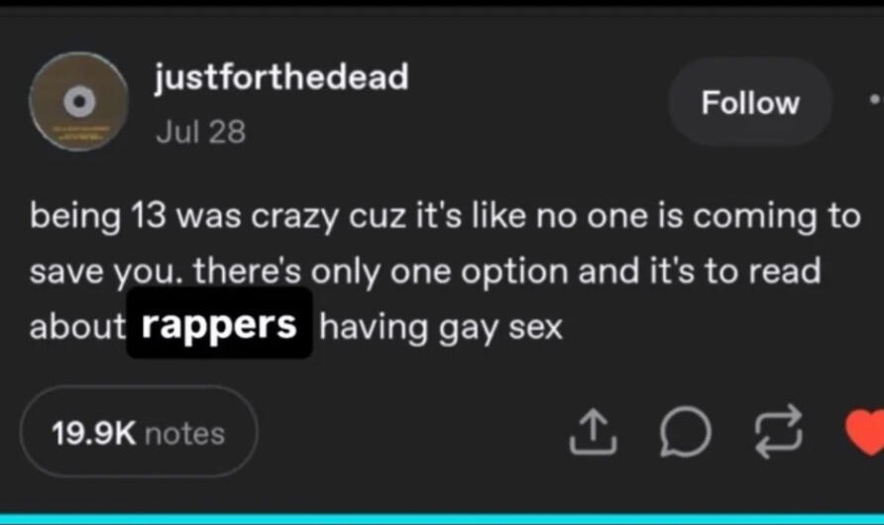Viewport: 884px width, 525px height.
Task: Open the Jul 28 post permalink
Action: [201, 133]
